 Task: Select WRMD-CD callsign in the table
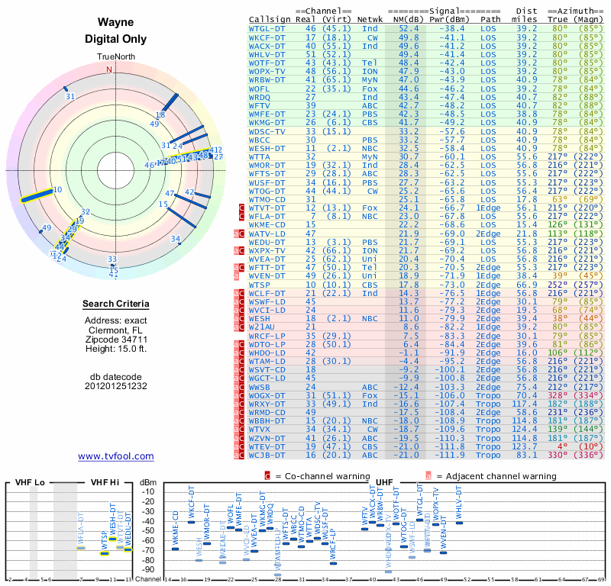pyautogui.click(x=267, y=412)
